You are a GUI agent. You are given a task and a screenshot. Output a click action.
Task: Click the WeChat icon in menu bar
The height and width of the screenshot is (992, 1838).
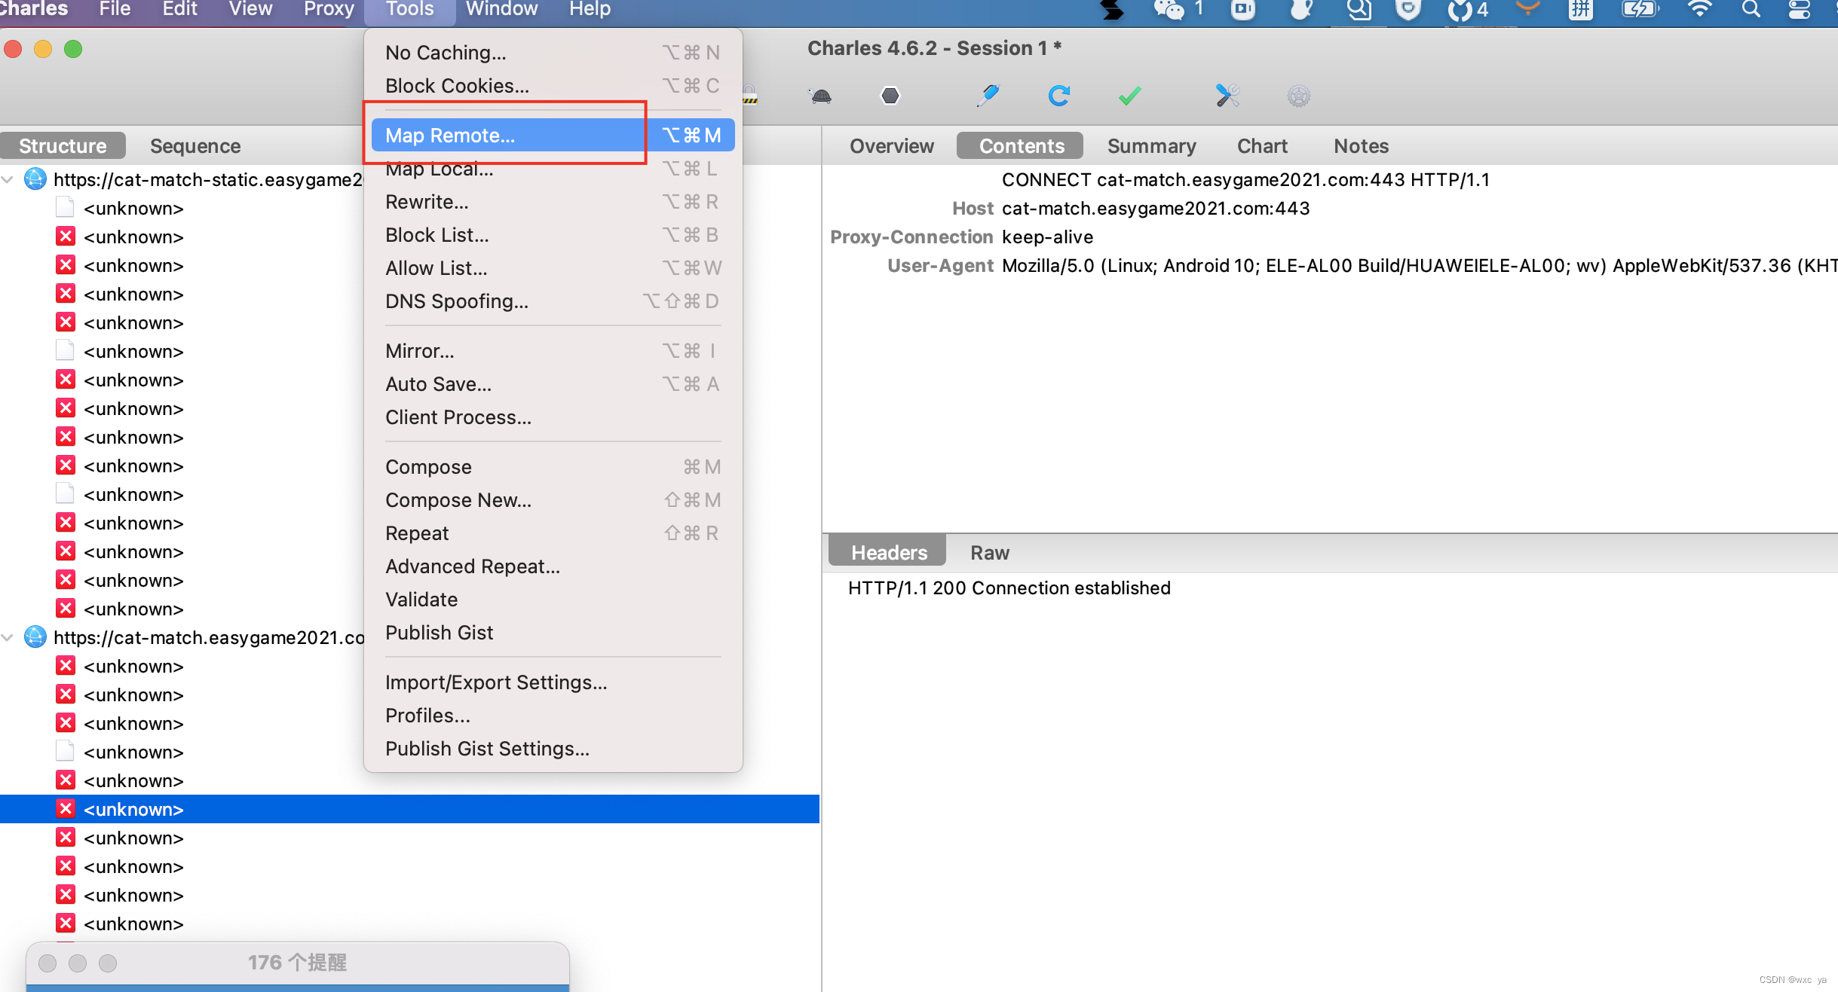coord(1169,9)
